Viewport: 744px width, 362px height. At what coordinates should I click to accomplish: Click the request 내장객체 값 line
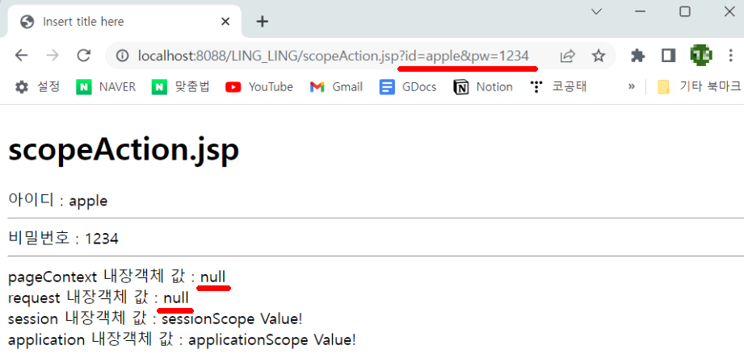[99, 298]
